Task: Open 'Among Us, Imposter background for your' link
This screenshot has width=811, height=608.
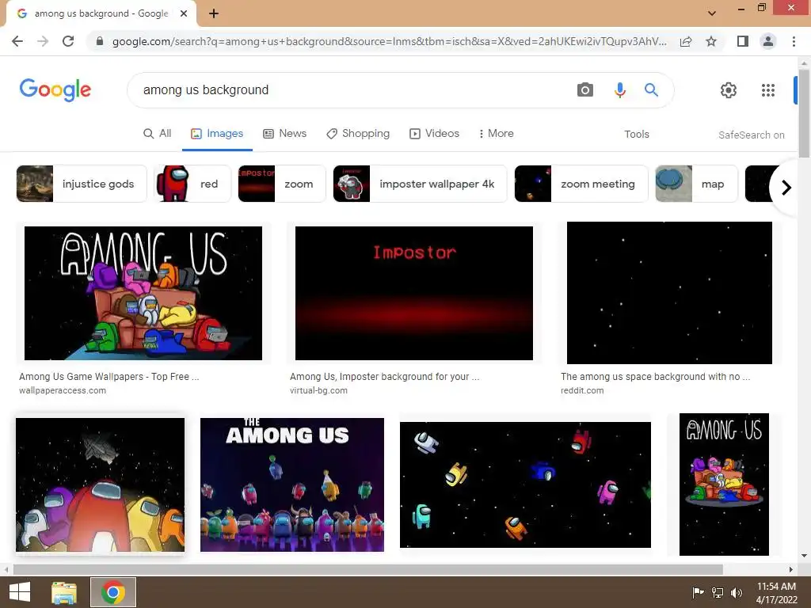Action: [x=384, y=376]
